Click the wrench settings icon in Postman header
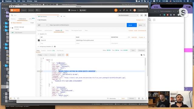 click(x=124, y=10)
